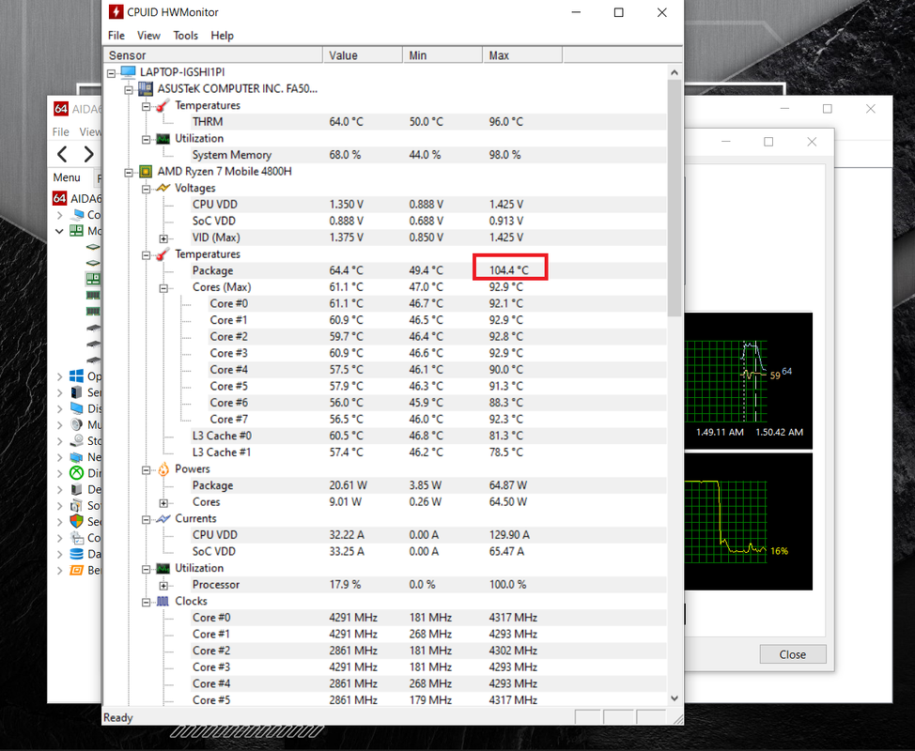Click the Voltages wave icon
This screenshot has height=751, width=915.
(163, 188)
